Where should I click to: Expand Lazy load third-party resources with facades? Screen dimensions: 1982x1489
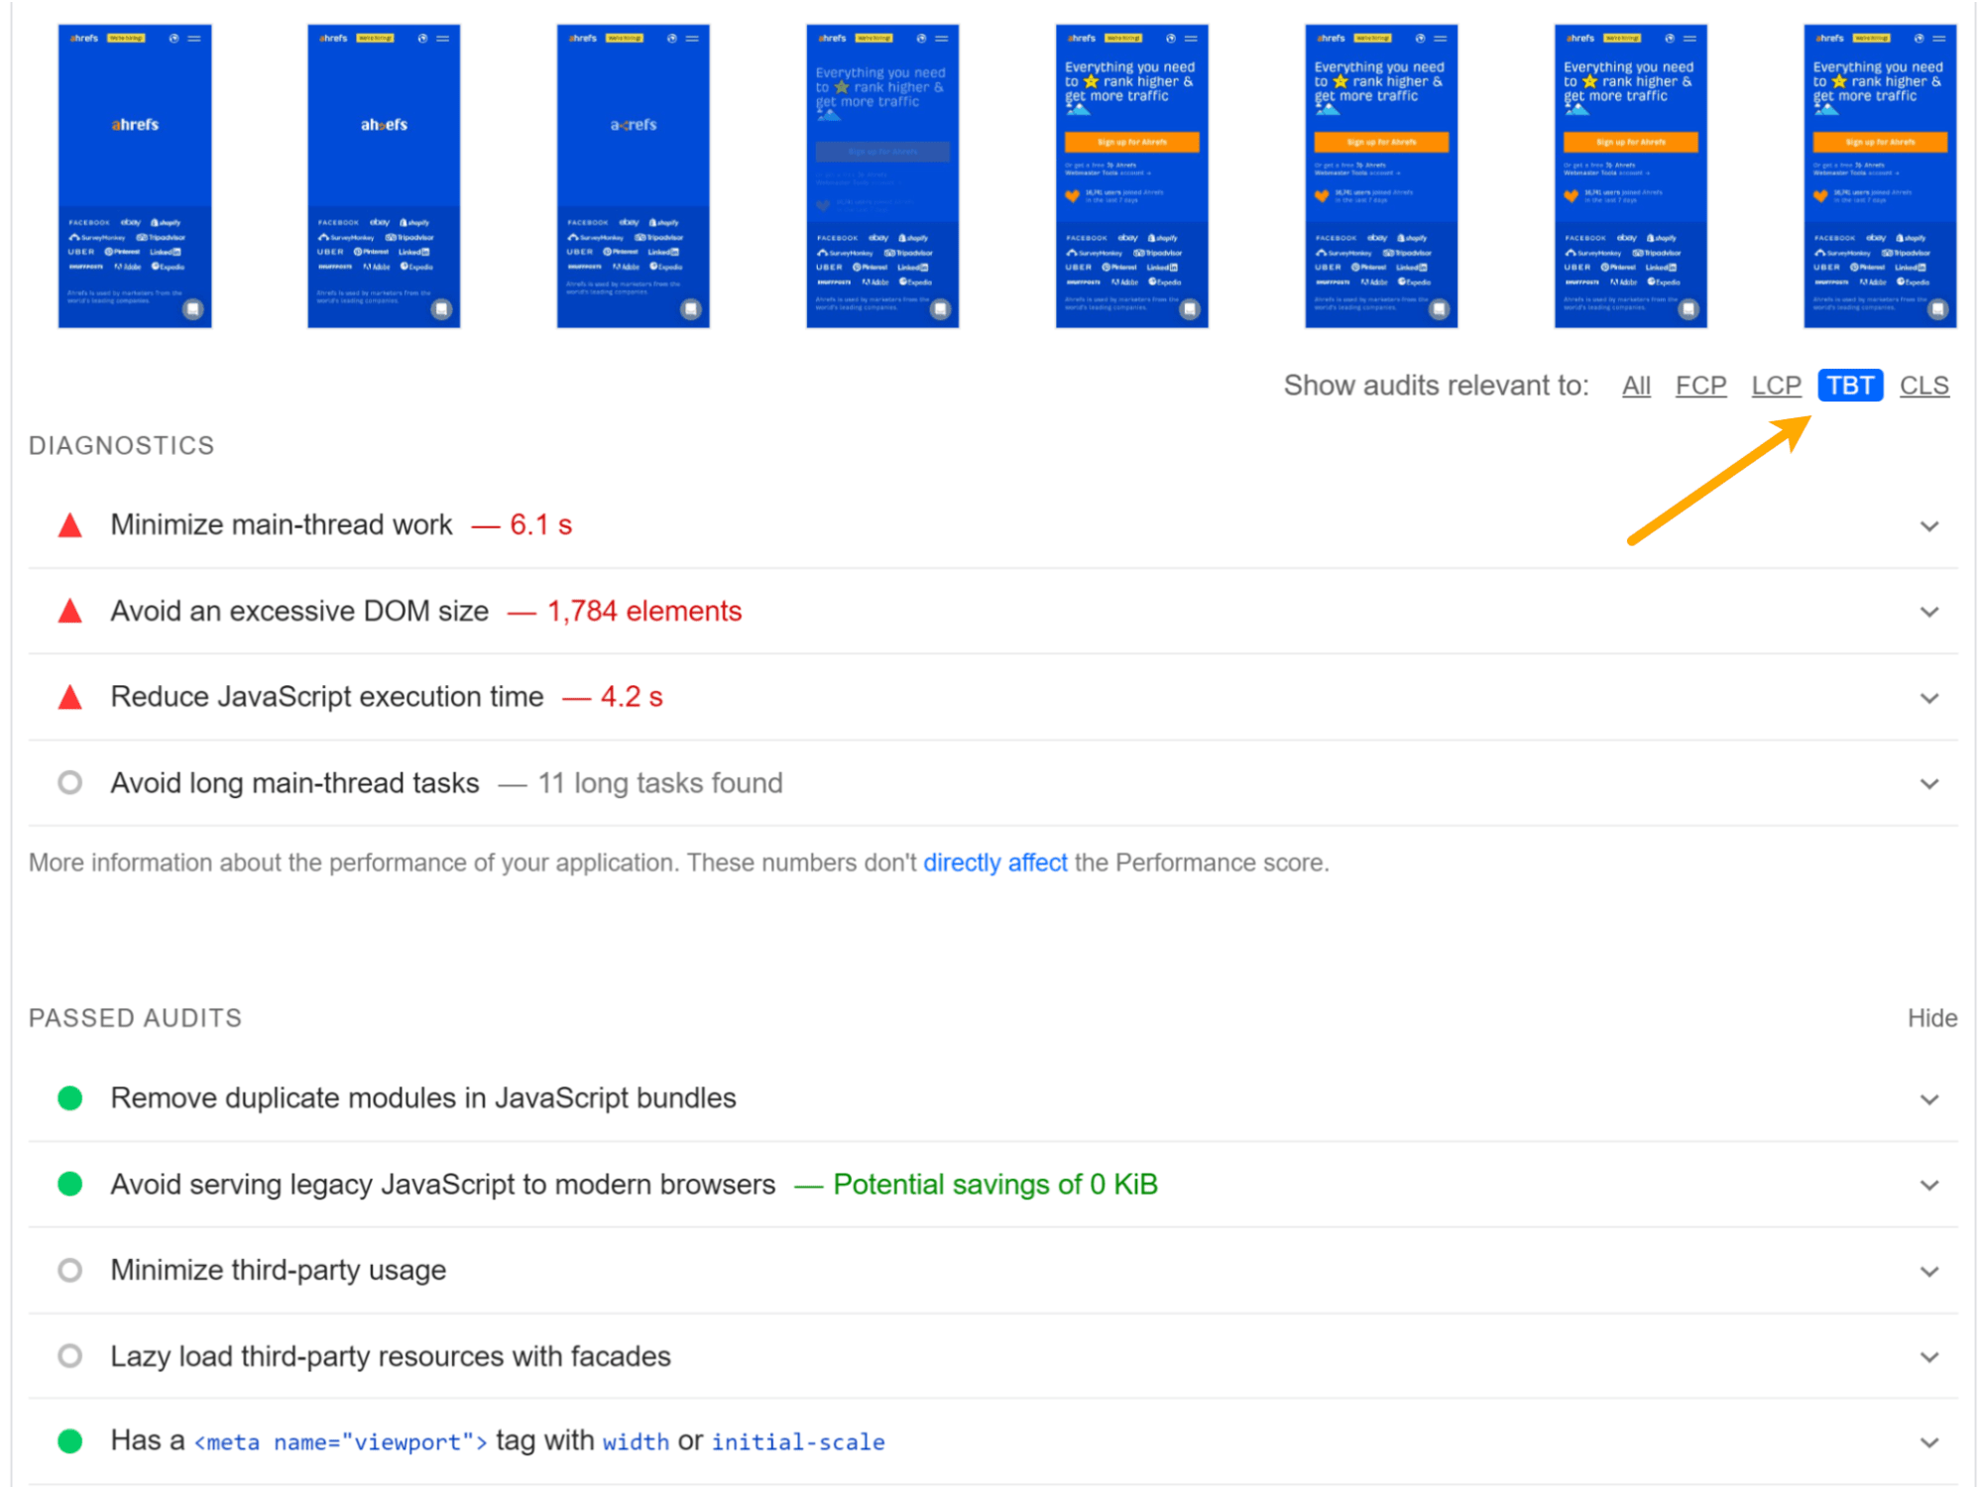point(1928,1356)
